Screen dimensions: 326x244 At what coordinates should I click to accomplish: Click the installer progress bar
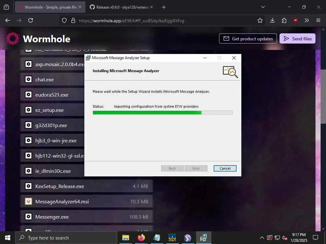coord(163,113)
